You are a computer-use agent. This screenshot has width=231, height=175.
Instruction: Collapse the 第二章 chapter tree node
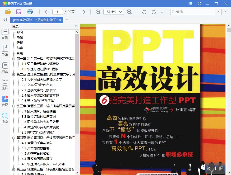pos(13,74)
